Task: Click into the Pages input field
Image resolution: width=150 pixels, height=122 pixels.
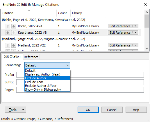Action: coord(80,90)
